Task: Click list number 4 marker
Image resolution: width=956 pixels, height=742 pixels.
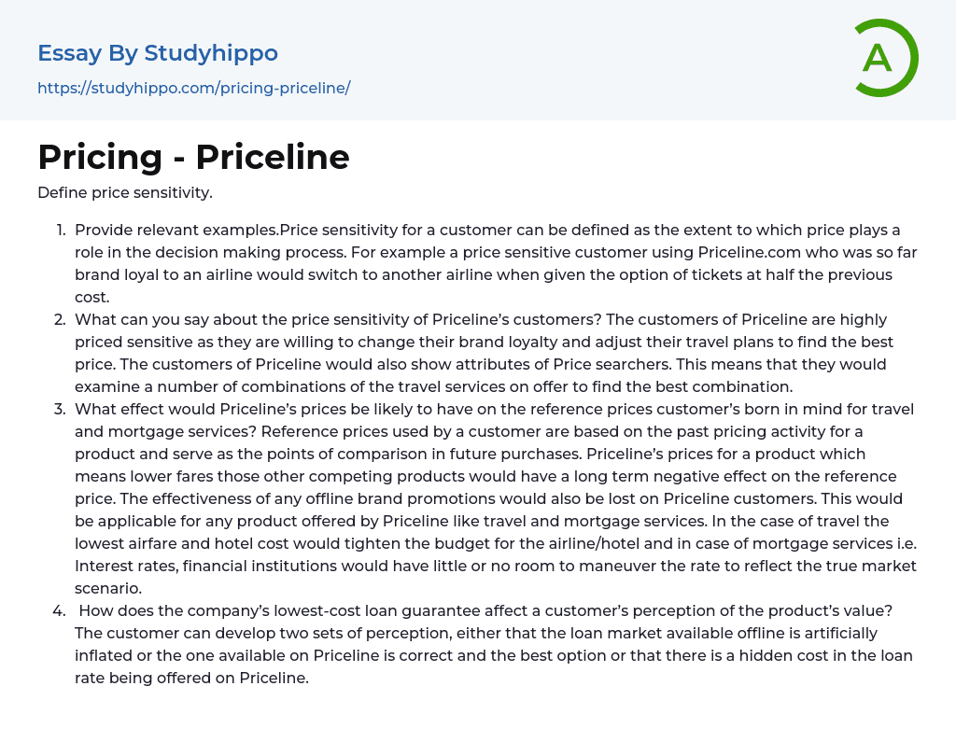Action: 60,610
